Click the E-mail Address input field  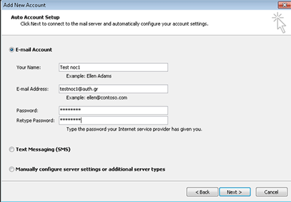[x=113, y=89]
